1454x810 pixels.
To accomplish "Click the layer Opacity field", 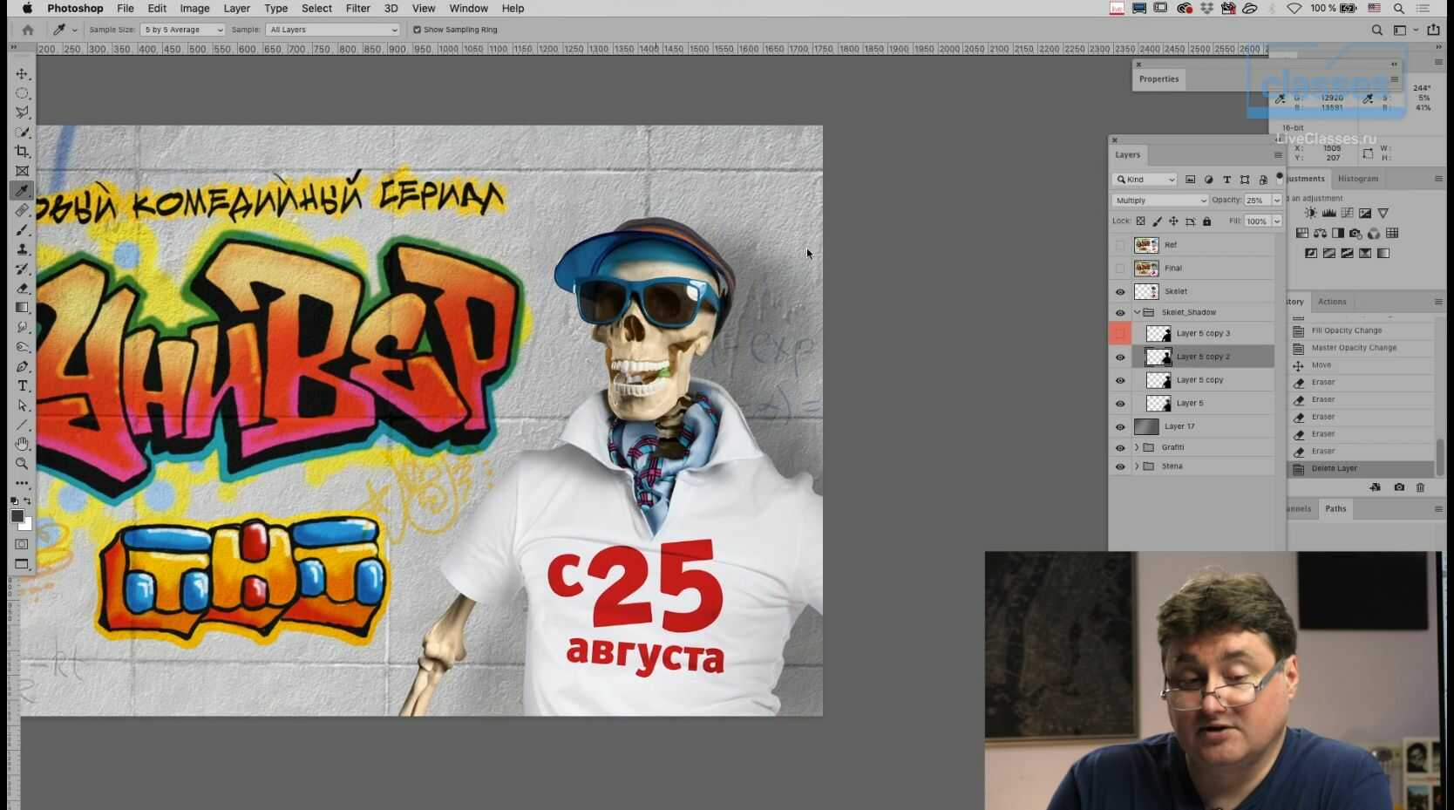I will click(x=1256, y=201).
